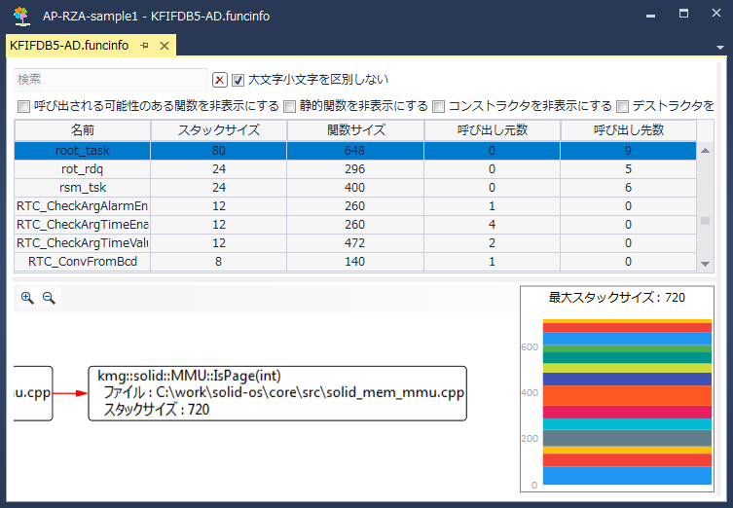Viewport: 733px width, 508px height.
Task: Sort by スタックサイズ column header
Action: pyautogui.click(x=218, y=130)
